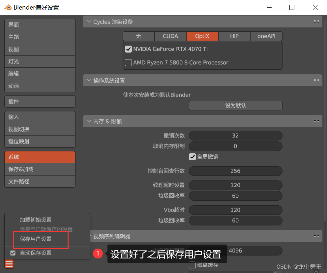Click the Vbo超时 field showing 120
327x273 pixels.
tap(236, 210)
